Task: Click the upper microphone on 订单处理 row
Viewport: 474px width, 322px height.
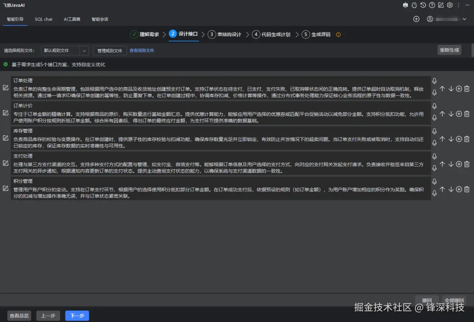Action: [x=435, y=81]
